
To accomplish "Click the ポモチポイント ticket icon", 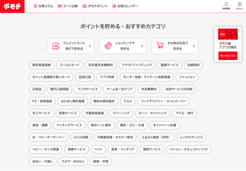I will 84,6.
